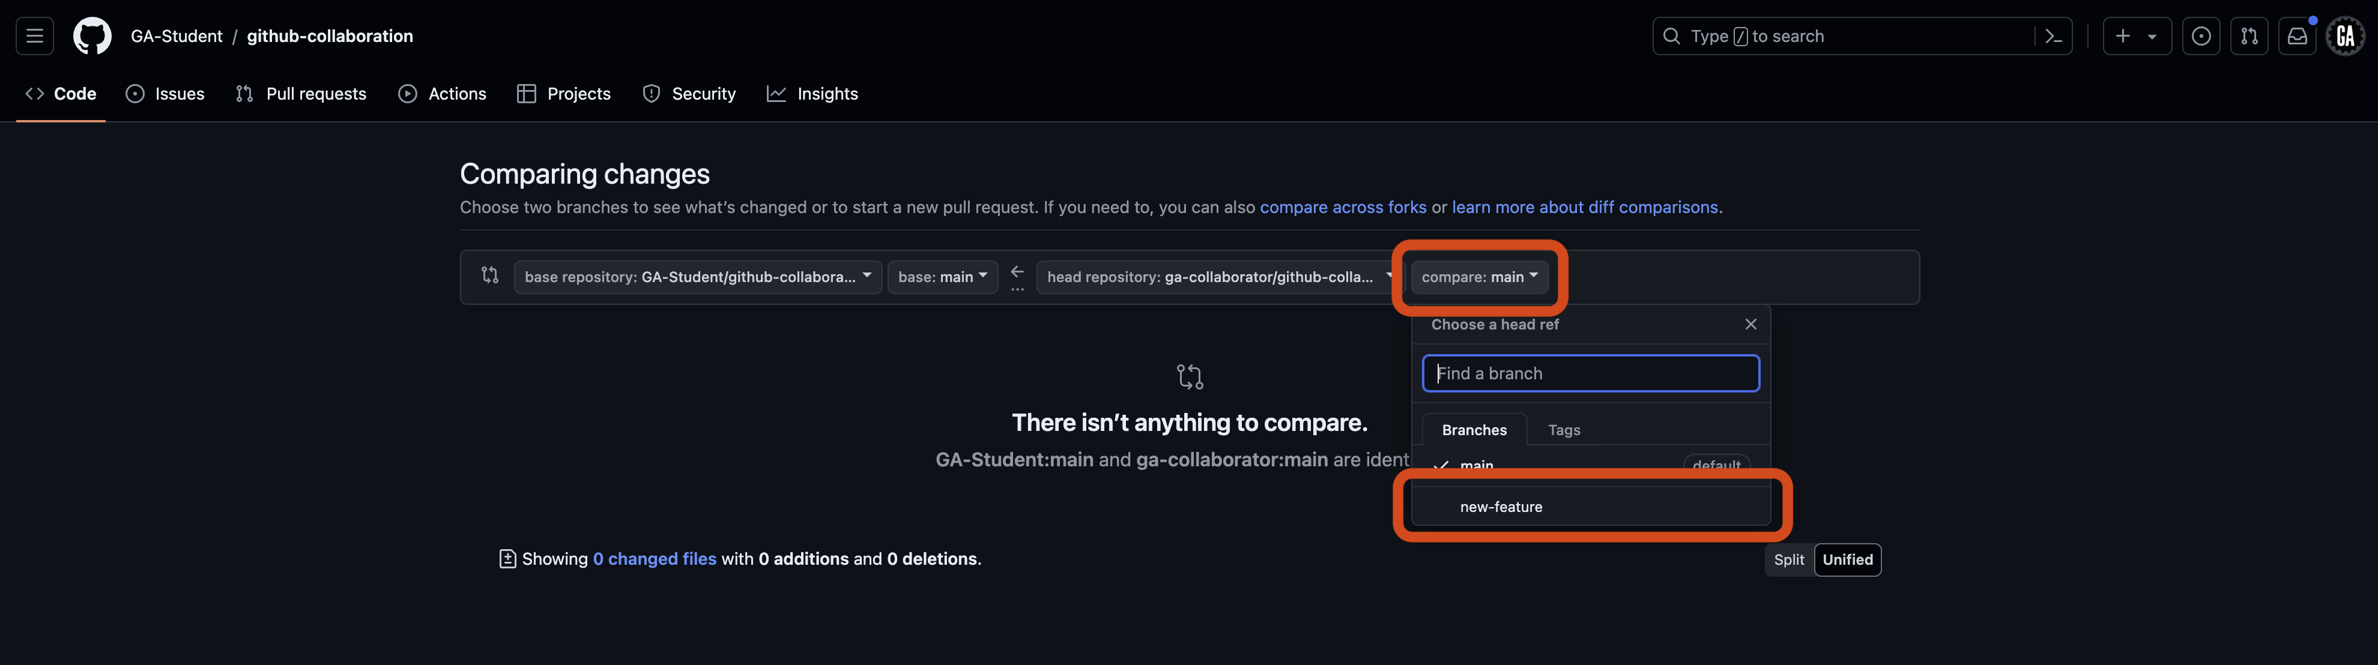This screenshot has width=2378, height=665.
Task: Check notifications in the inbox icon
Action: 2298,36
